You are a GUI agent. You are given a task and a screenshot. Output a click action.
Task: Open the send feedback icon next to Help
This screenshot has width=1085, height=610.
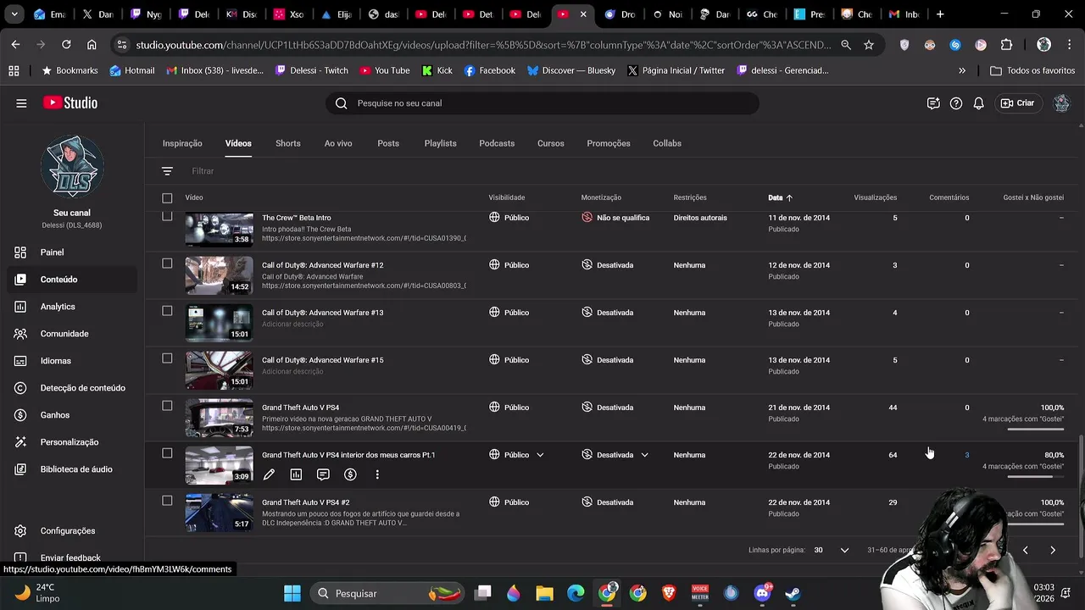tap(933, 103)
